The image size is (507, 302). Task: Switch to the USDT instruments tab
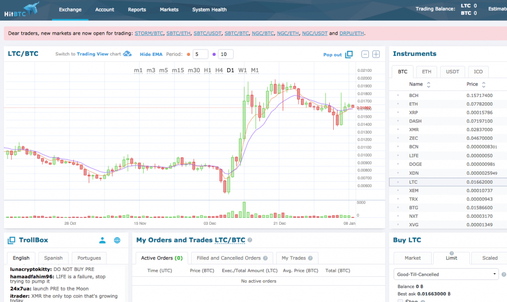[452, 72]
